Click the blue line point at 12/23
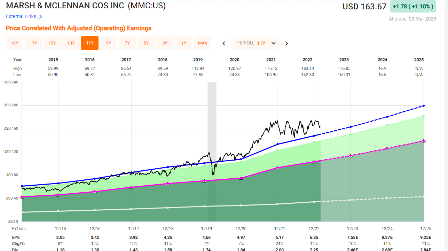 351,127
